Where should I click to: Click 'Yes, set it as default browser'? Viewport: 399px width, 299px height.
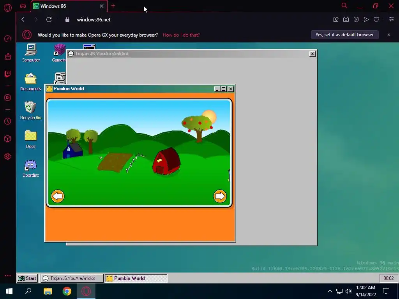coord(344,35)
